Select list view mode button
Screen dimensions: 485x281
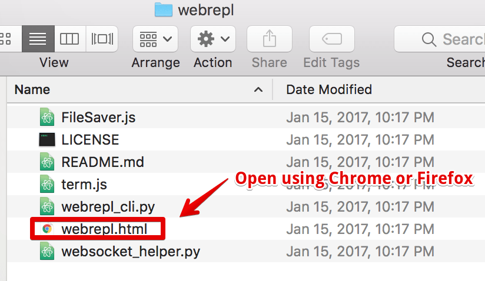38,39
